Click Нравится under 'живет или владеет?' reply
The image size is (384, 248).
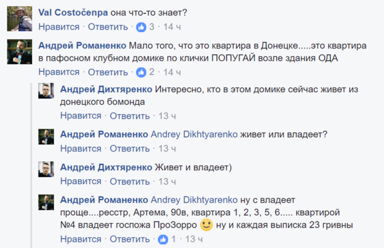(81, 149)
